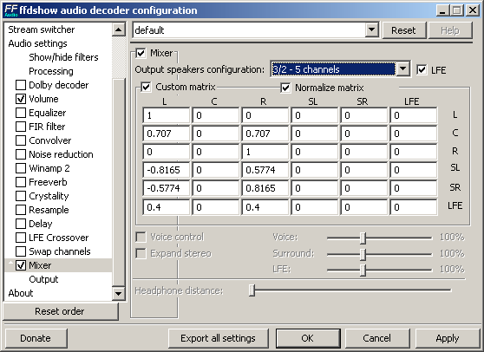484x352 pixels.
Task: Select the Mixer item in the filter list
Action: click(40, 265)
